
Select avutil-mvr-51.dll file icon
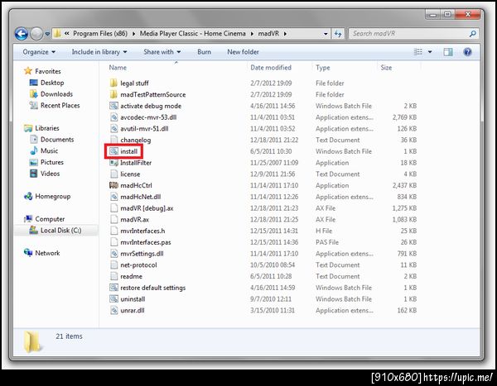pos(113,129)
